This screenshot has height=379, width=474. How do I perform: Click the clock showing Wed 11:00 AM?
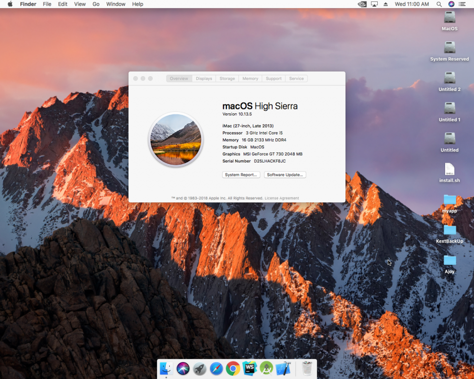point(412,4)
